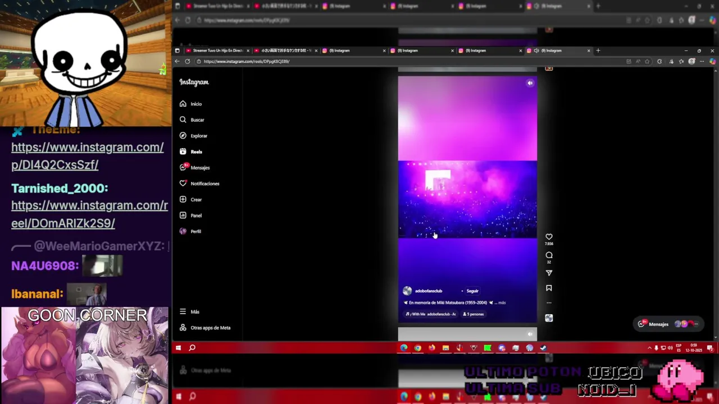
Task: Click the Instagram logo
Action: 194,82
